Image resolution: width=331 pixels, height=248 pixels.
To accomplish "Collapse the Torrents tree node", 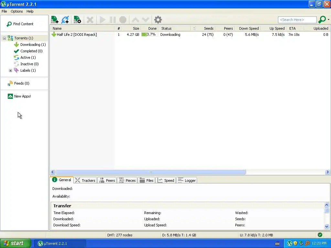I will [x=4, y=38].
